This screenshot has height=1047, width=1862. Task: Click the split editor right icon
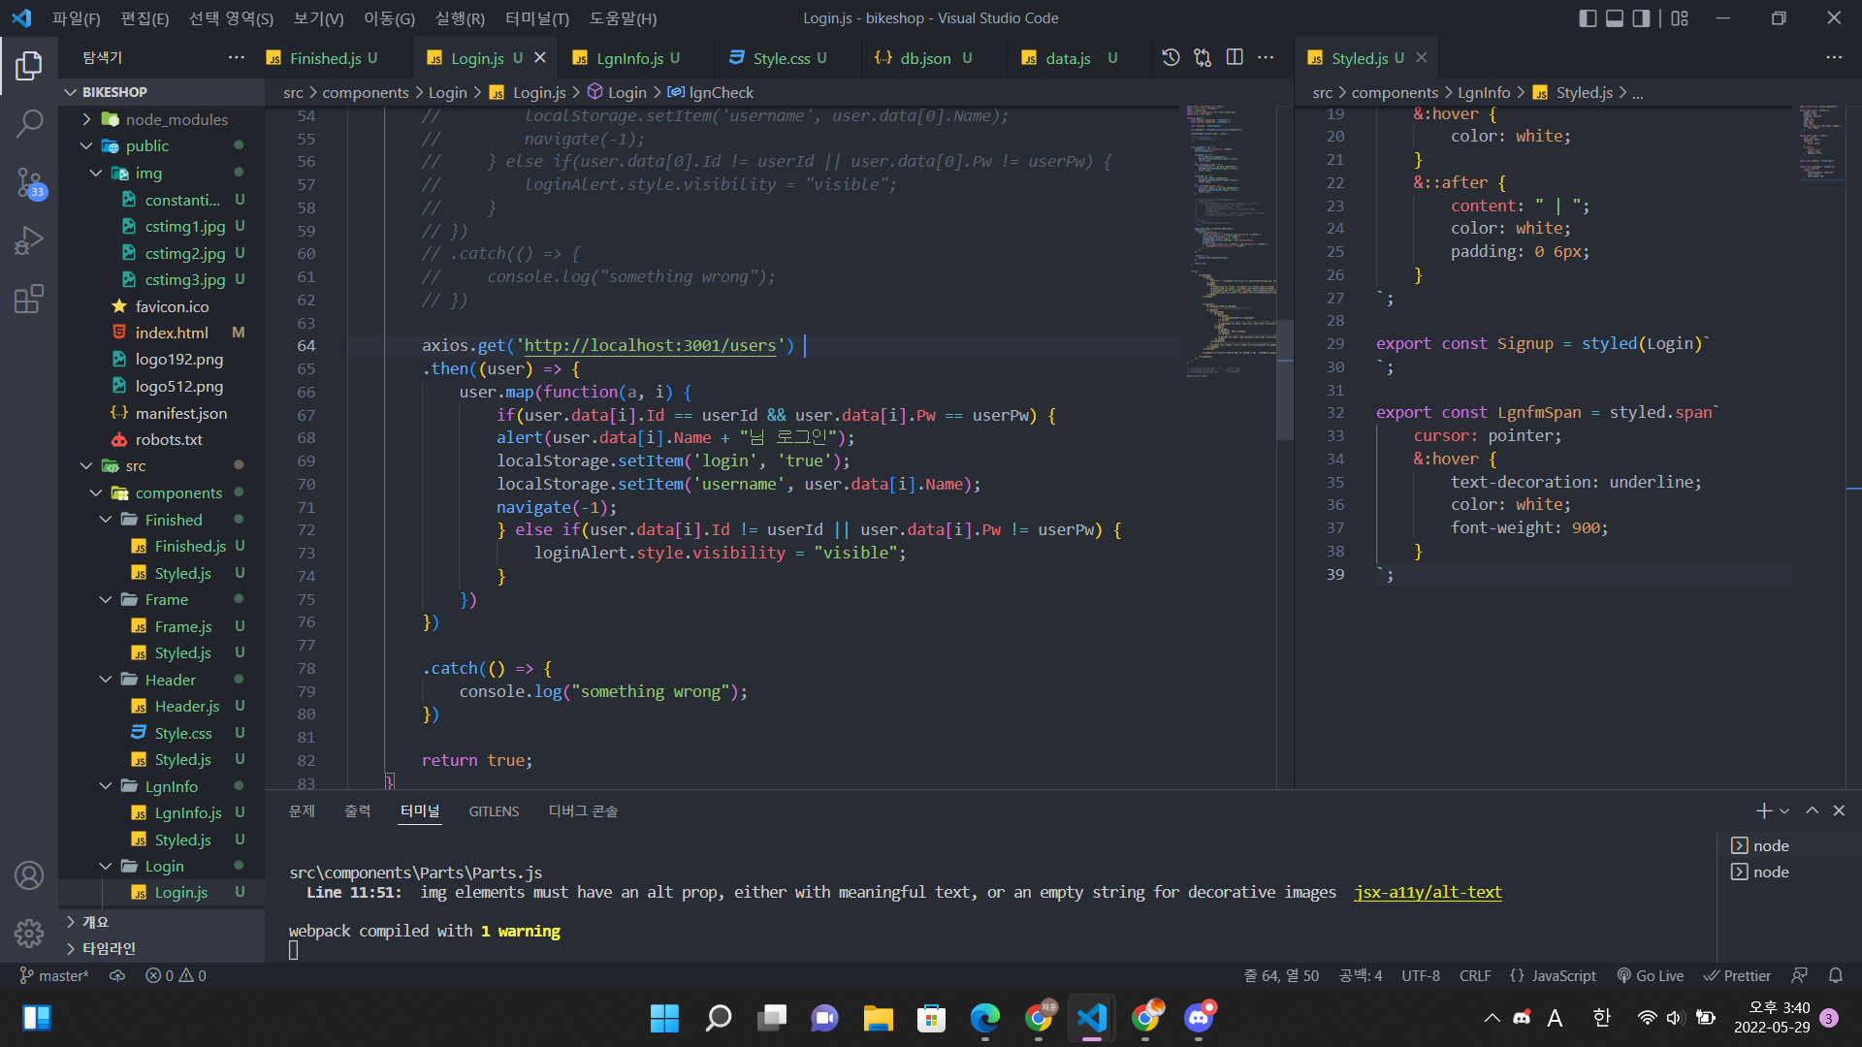click(x=1235, y=58)
